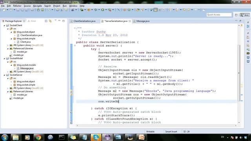This screenshot has width=251, height=141.
Task: Expand JRE System Library under SocketClient
Action: [x=8, y=45]
